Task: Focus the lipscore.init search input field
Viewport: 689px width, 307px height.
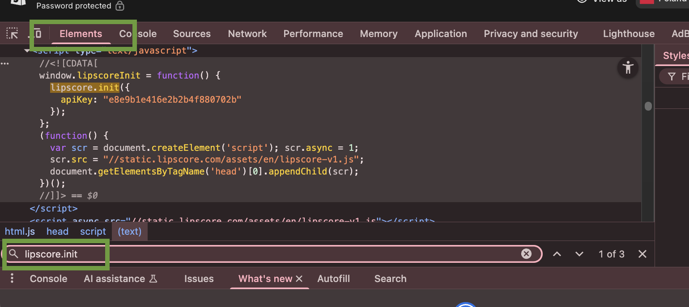Action: (268, 254)
